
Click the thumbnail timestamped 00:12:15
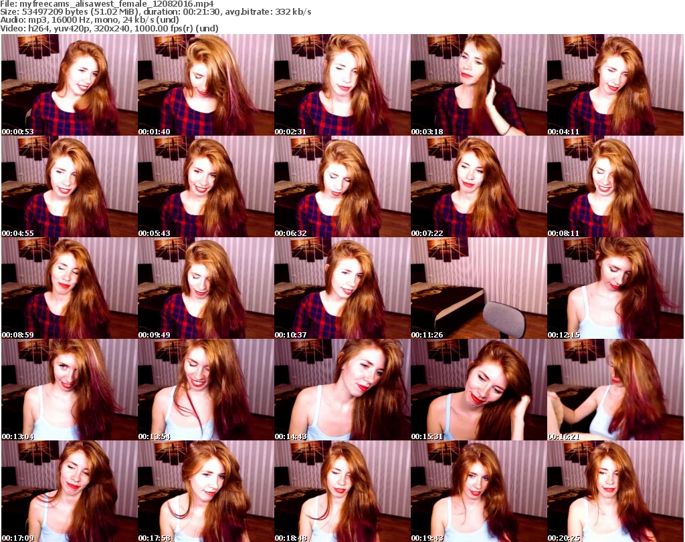615,288
